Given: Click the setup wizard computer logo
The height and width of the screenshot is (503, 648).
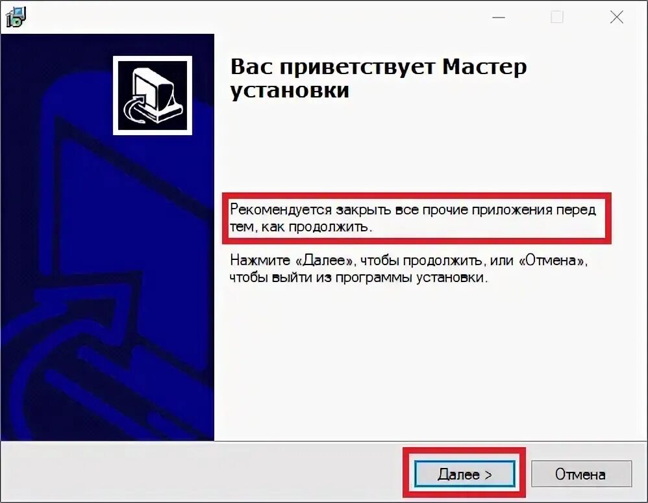Looking at the screenshot, I should [x=153, y=96].
